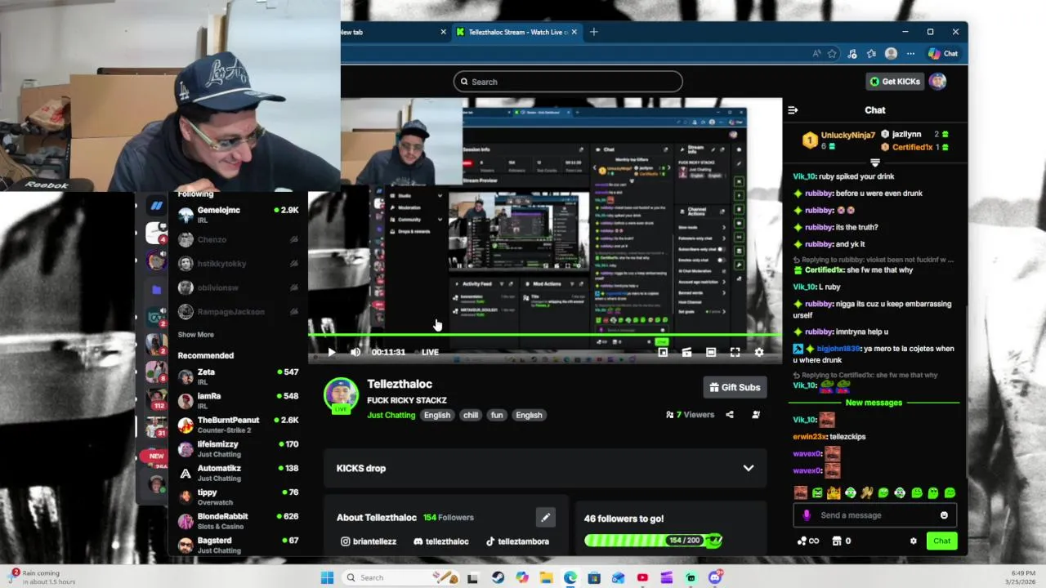
Task: Edit the About Tellezthaloc section with pencil icon
Action: point(545,517)
